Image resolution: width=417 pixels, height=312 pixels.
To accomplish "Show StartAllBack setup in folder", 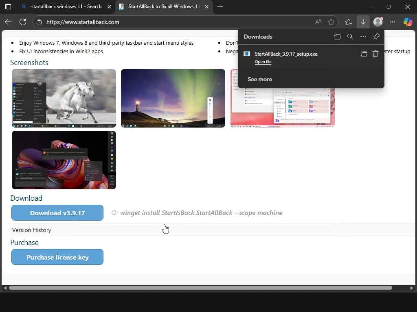I will 364,54.
